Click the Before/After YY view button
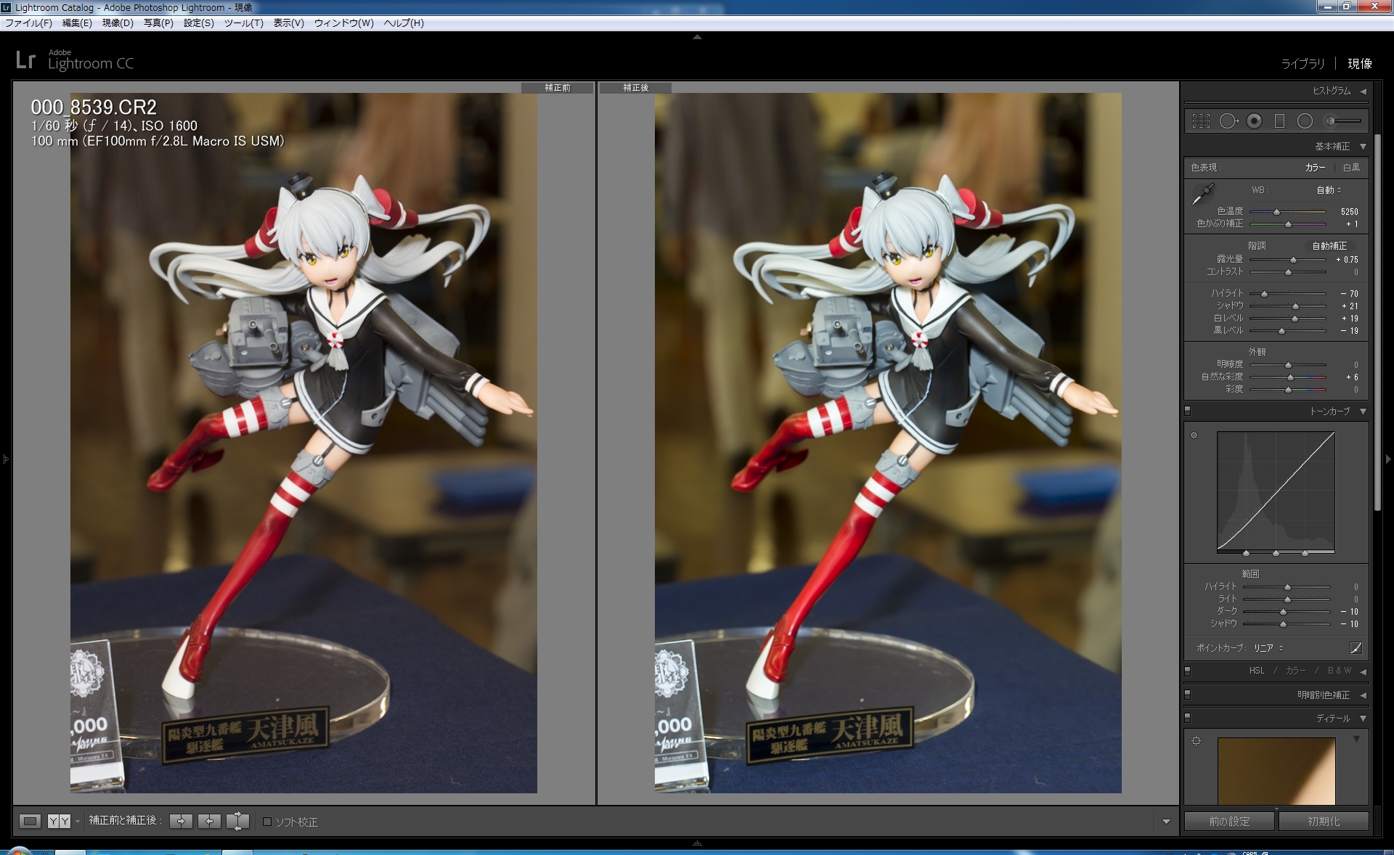 click(x=59, y=822)
